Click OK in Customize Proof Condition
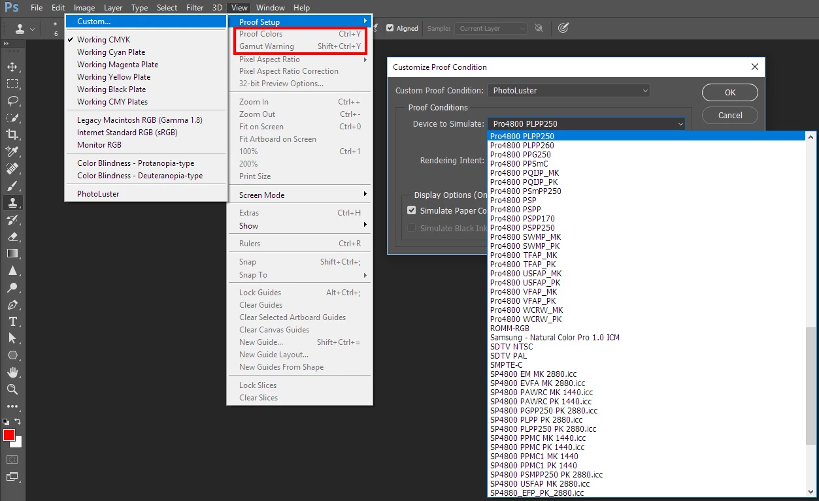This screenshot has width=819, height=501. [730, 92]
